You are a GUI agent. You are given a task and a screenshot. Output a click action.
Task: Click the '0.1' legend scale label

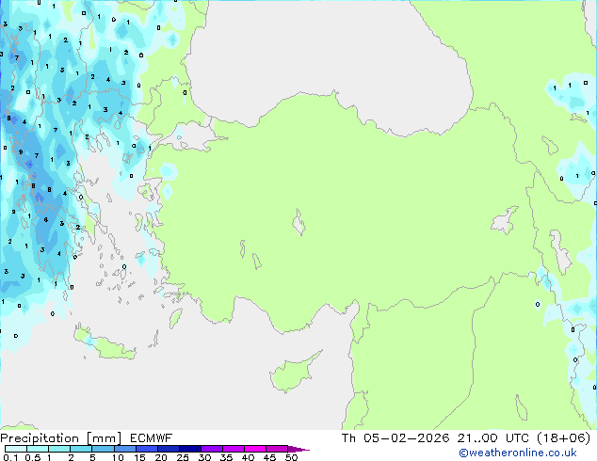pyautogui.click(x=11, y=457)
